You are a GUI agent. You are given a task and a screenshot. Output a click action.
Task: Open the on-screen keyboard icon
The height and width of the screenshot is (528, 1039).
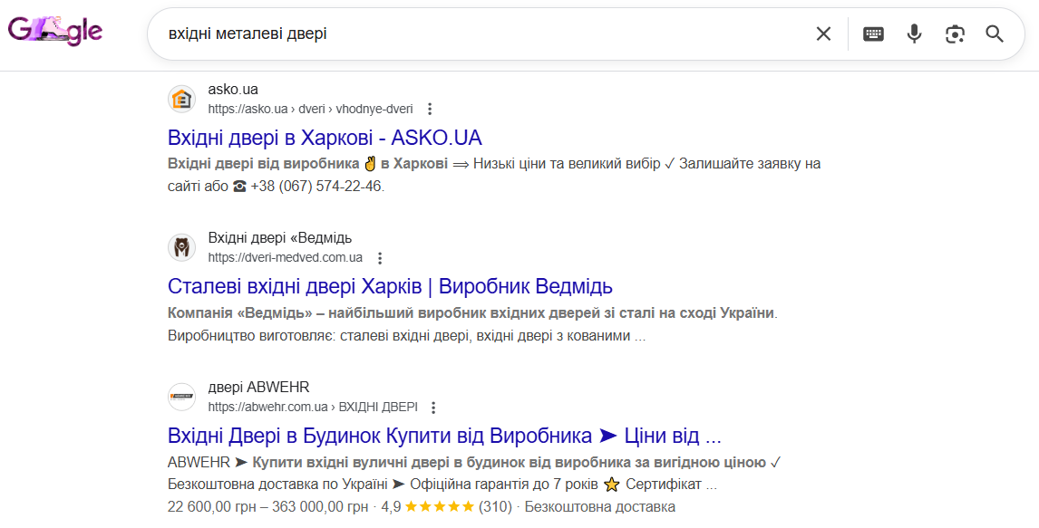(872, 33)
